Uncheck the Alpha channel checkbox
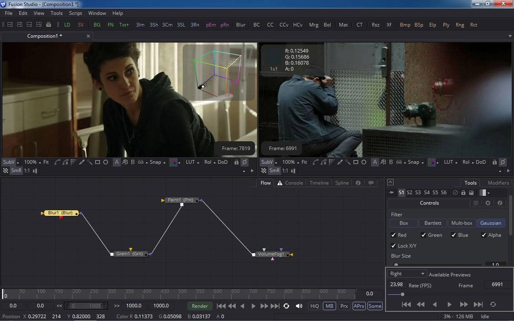The image size is (514, 321). pyautogui.click(x=484, y=235)
